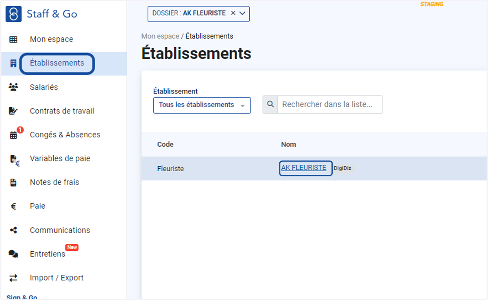Click the Code column header

point(166,144)
